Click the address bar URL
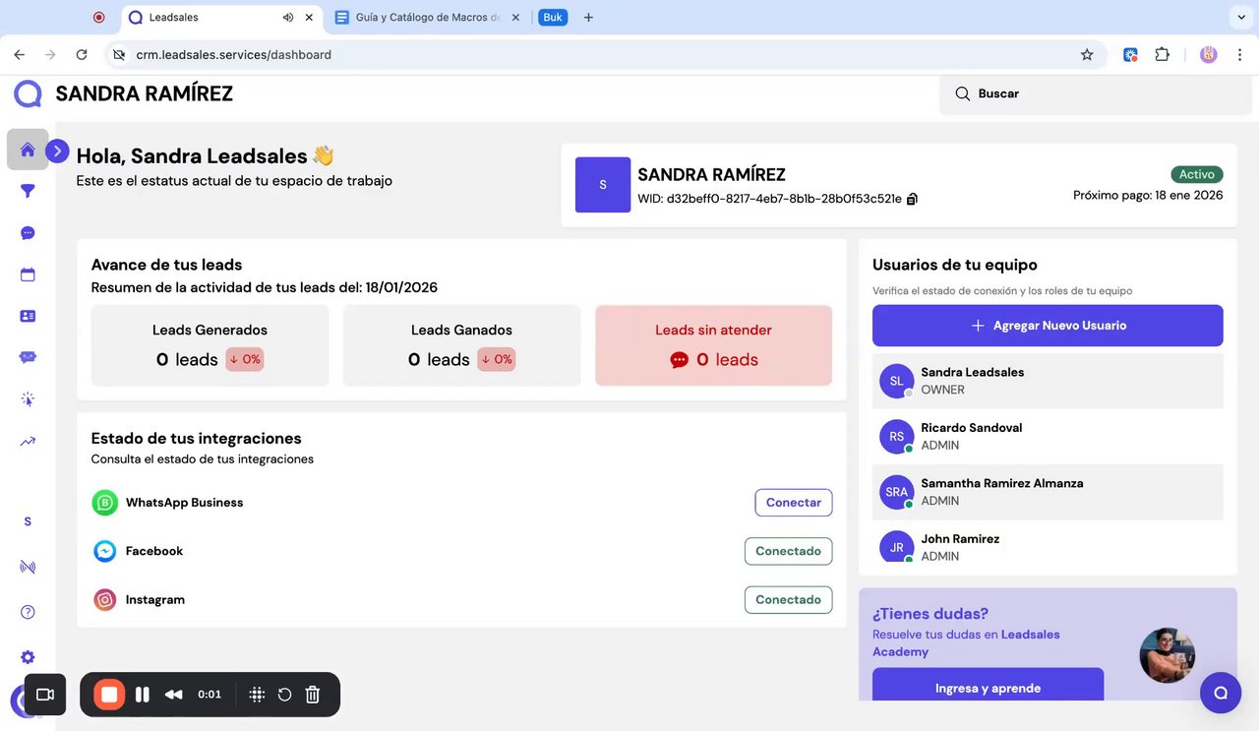This screenshot has width=1259, height=731. 234,55
